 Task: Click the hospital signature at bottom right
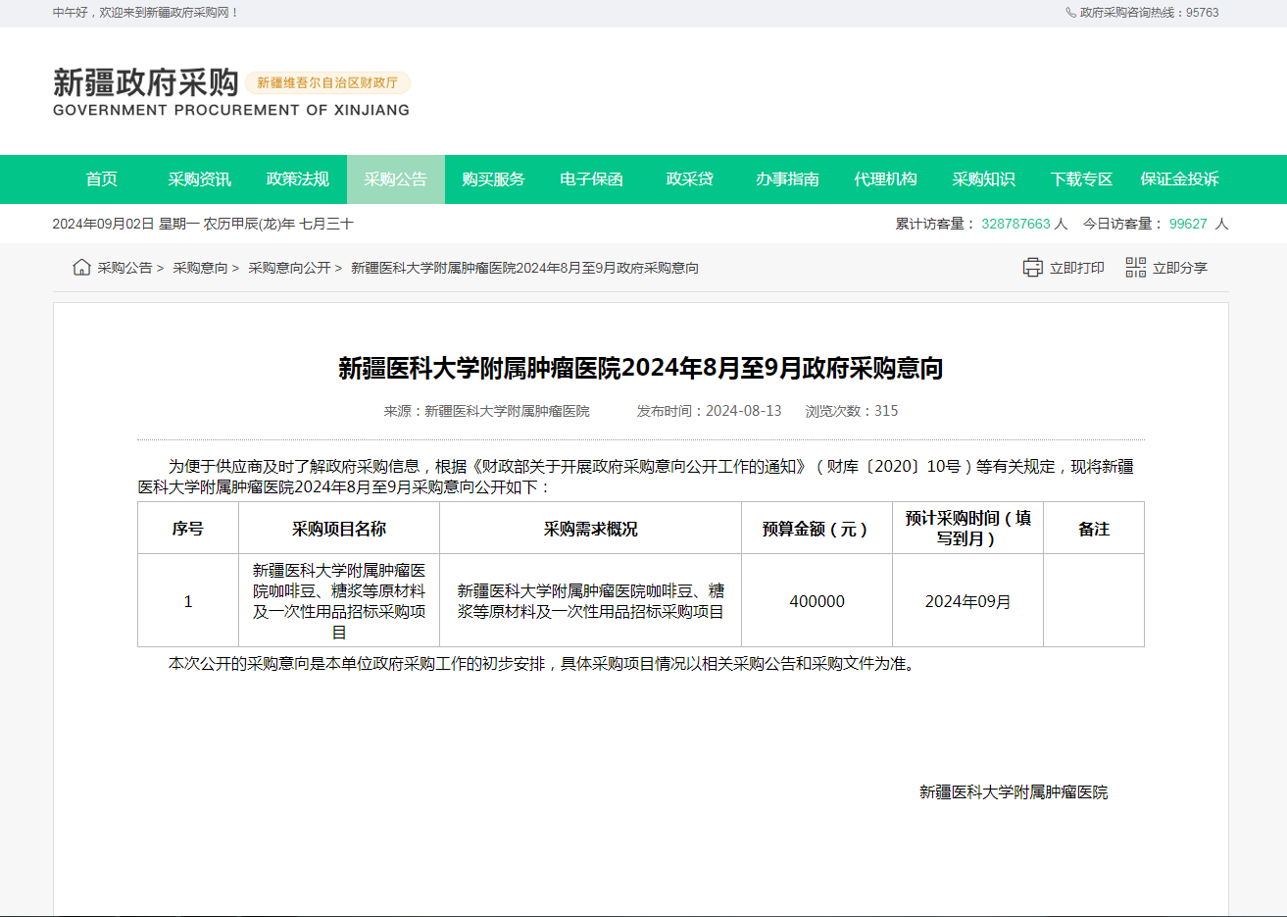coord(1014,792)
